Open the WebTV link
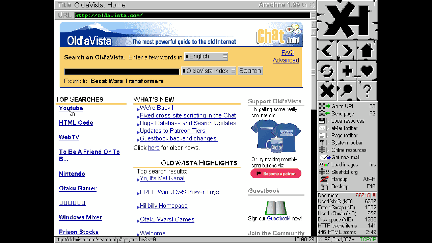432x243 pixels. tap(69, 137)
